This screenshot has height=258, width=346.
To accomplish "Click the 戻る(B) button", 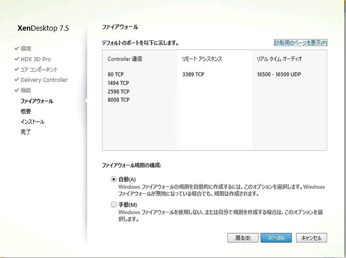I will point(243,238).
